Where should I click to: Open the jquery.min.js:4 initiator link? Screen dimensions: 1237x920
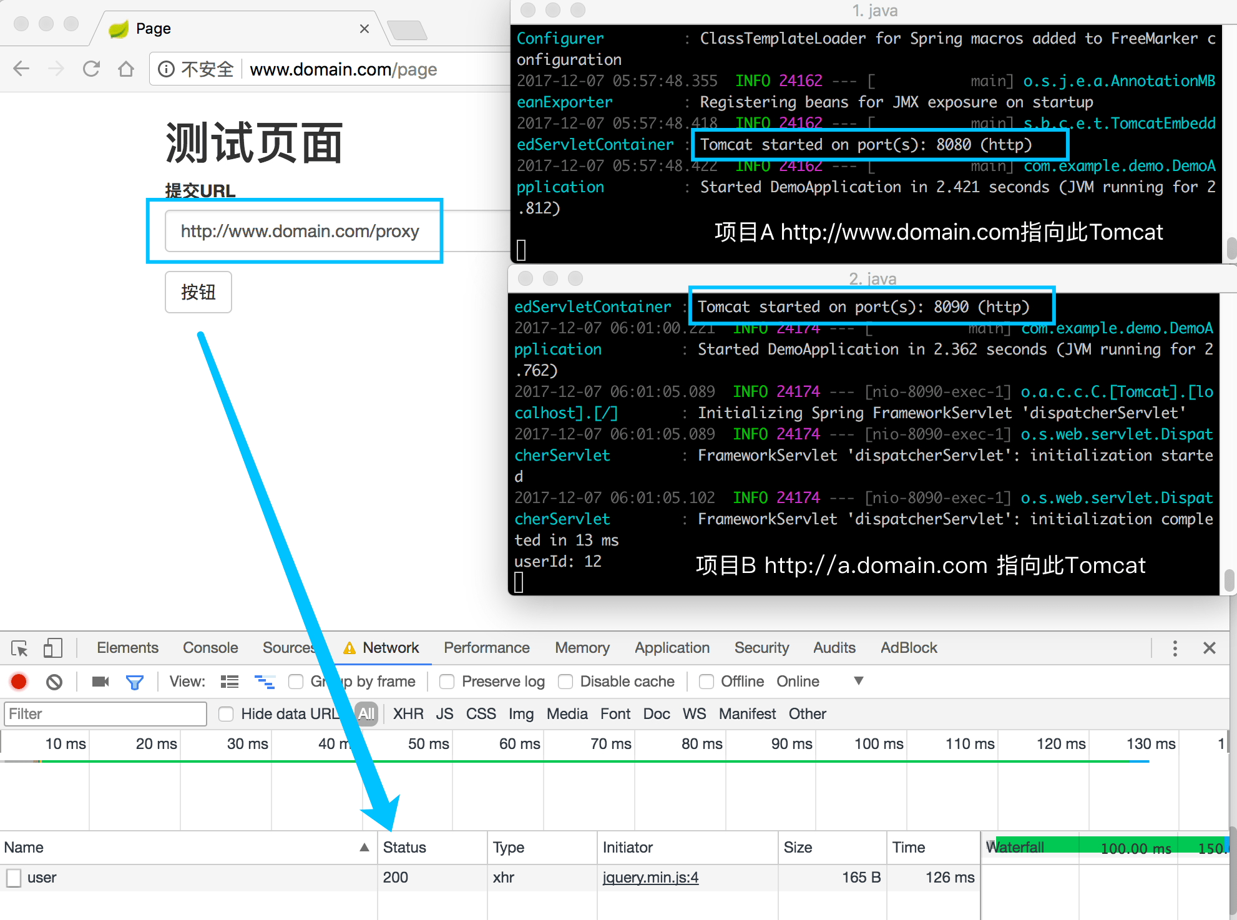click(x=650, y=878)
